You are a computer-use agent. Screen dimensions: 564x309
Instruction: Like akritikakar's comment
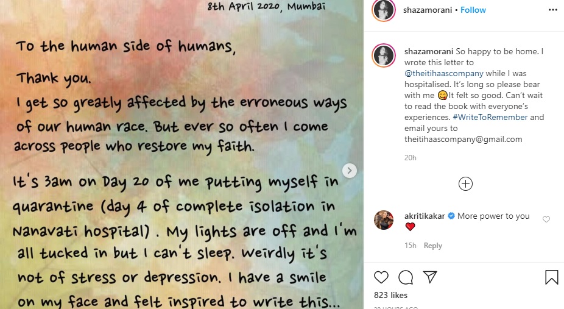(546, 219)
